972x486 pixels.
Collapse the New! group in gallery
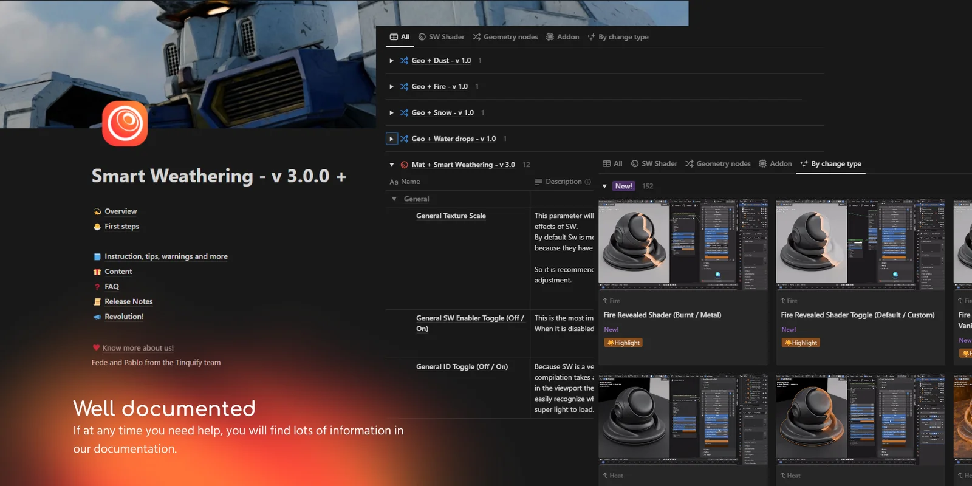coord(604,187)
